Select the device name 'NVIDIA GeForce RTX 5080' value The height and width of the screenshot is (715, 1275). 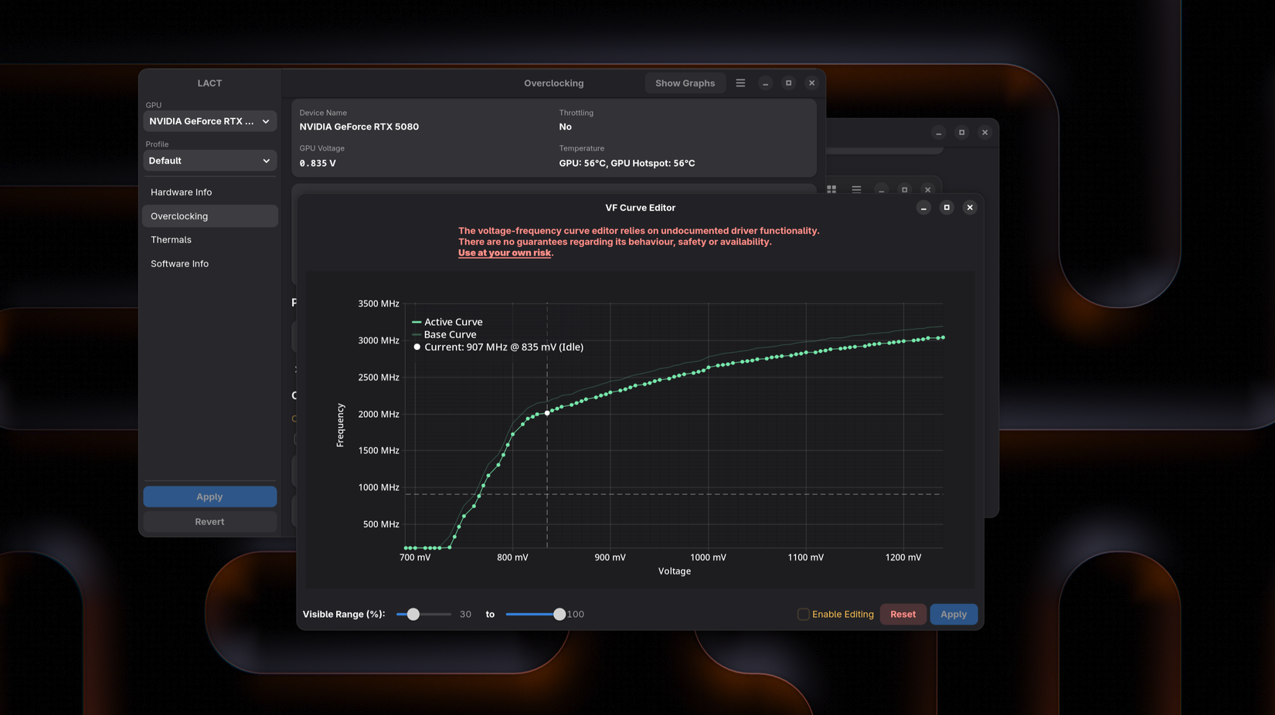click(x=359, y=127)
